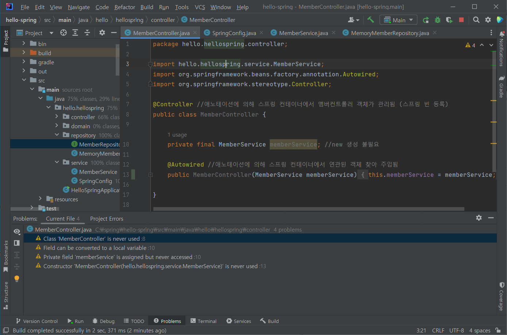The height and width of the screenshot is (335, 507).
Task: Open Coverage tool window
Action: [502, 296]
